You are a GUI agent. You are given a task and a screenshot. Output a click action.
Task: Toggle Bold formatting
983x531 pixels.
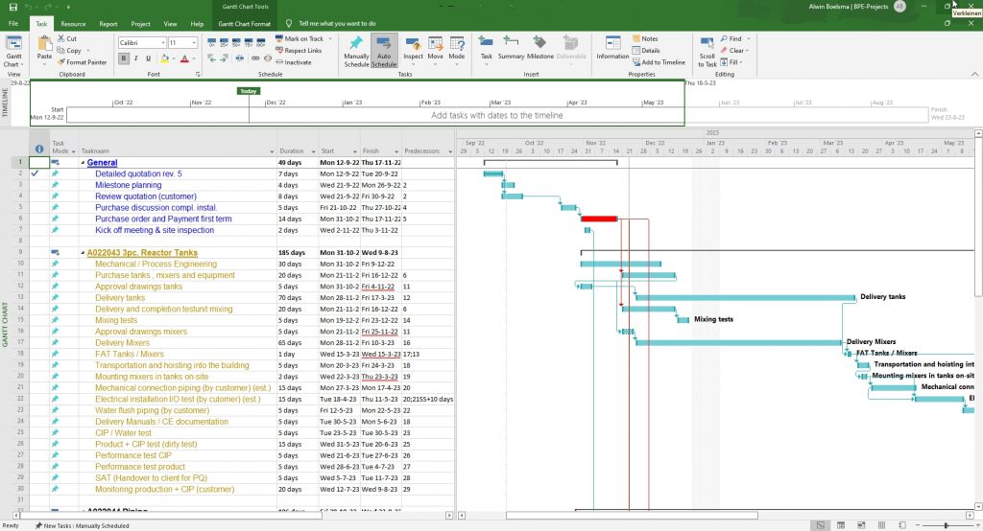click(x=124, y=58)
